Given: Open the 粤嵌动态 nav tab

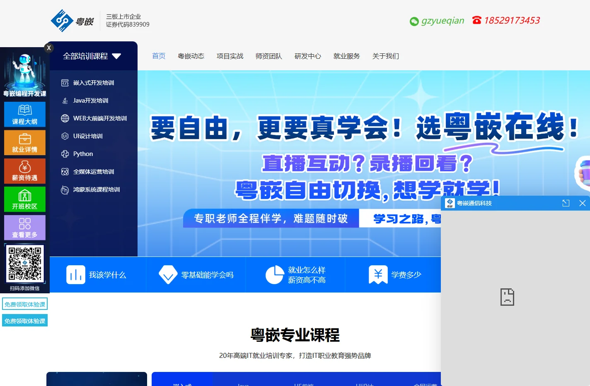Looking at the screenshot, I should click(191, 56).
